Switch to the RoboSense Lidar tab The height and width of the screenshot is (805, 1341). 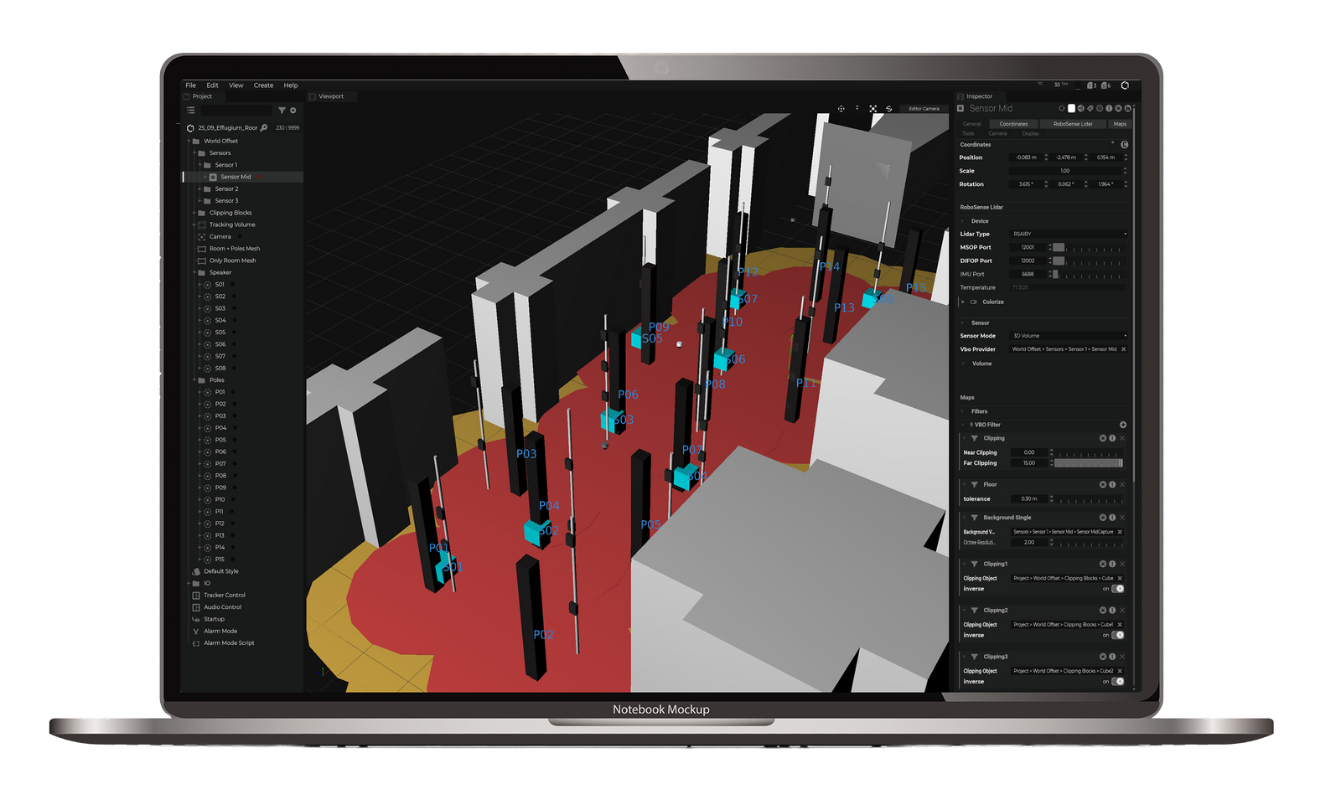(x=1072, y=124)
